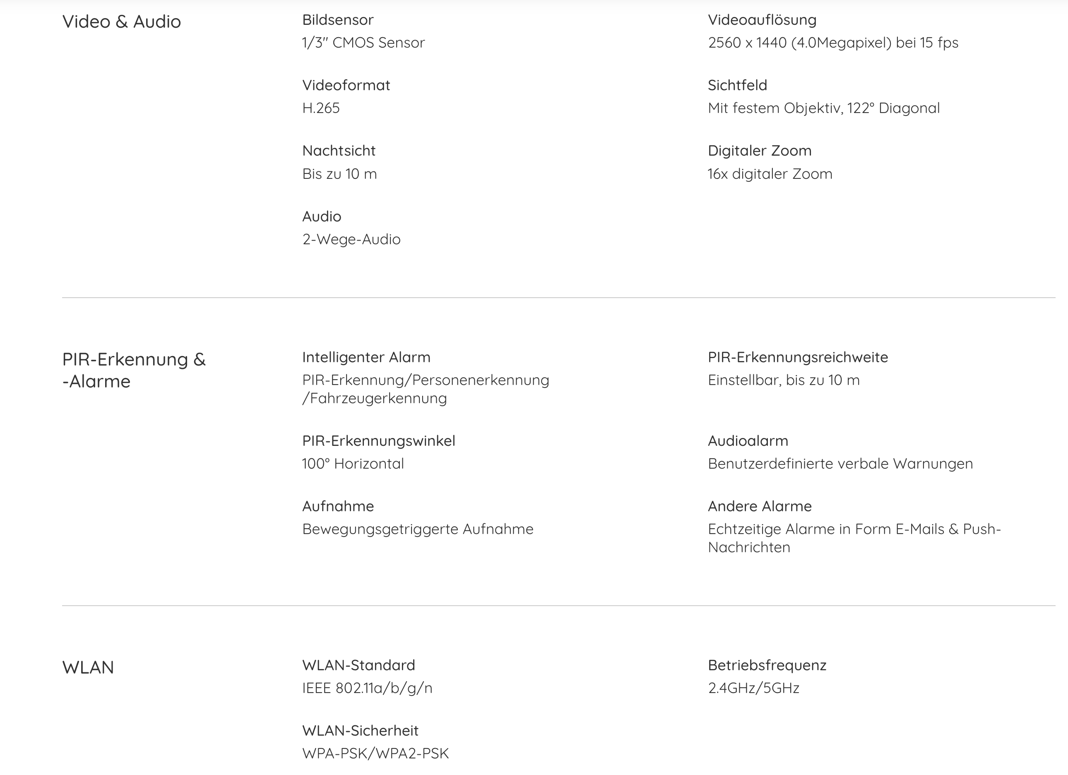Viewport: 1068px width, 775px height.
Task: Click the Audioalarm spec label
Action: click(748, 441)
